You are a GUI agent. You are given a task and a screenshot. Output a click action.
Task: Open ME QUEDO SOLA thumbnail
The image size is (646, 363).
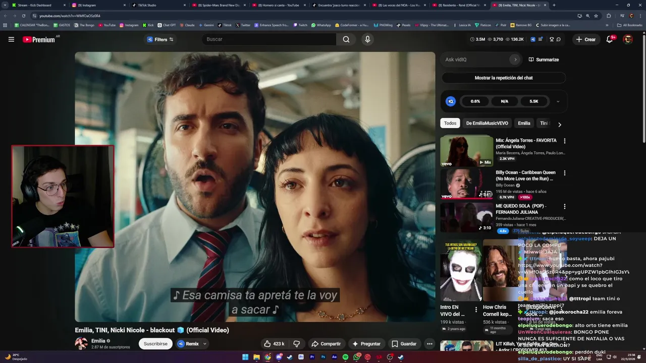pyautogui.click(x=466, y=217)
